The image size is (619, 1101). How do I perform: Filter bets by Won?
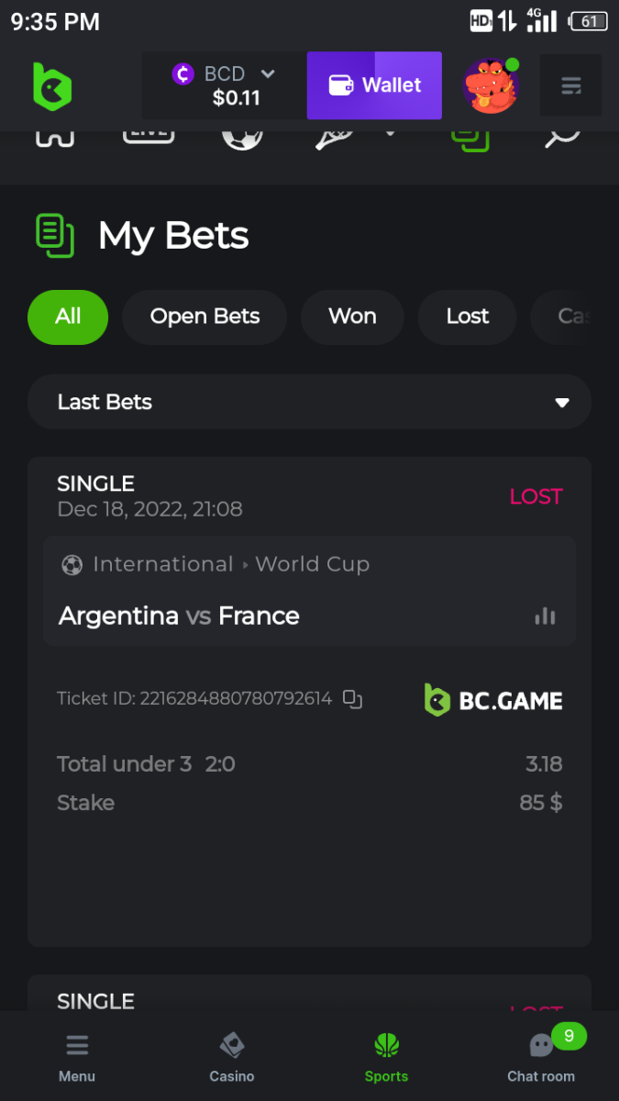coord(352,317)
